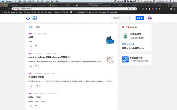Click the search magnifier icon in search box
The height and width of the screenshot is (110, 177).
pyautogui.click(x=129, y=18)
